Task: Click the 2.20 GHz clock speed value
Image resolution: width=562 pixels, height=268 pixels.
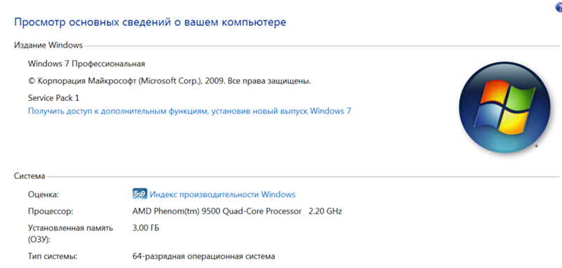Action: click(x=325, y=211)
